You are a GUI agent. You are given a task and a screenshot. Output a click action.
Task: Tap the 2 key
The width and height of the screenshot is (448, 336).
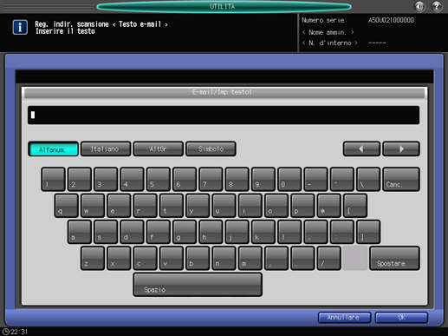coord(80,179)
